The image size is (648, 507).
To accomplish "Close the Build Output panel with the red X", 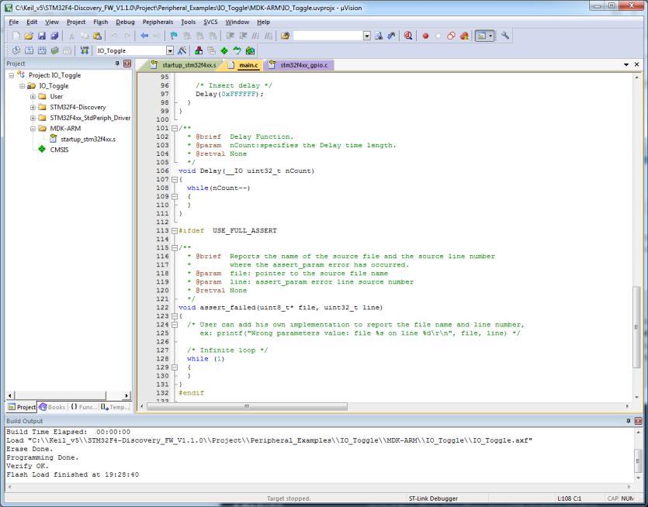I will pyautogui.click(x=638, y=421).
